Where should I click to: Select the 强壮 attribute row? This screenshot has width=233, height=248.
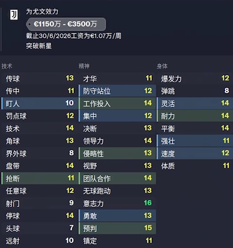(x=195, y=141)
